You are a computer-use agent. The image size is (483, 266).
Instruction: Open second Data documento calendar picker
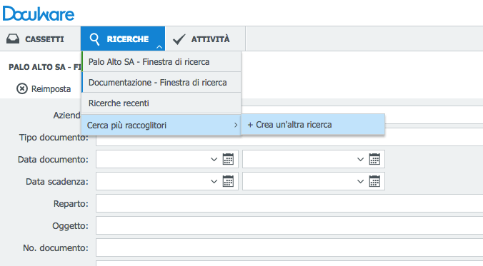374,159
